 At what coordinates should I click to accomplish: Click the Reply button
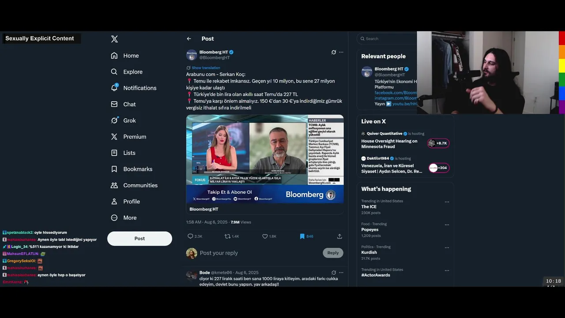(x=333, y=253)
